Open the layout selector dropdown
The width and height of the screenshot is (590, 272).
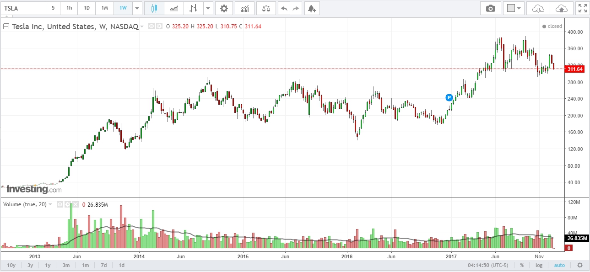514,8
